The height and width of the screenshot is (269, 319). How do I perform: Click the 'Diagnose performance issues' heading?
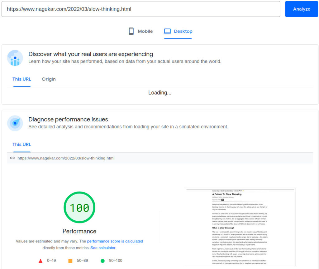[x=68, y=120]
